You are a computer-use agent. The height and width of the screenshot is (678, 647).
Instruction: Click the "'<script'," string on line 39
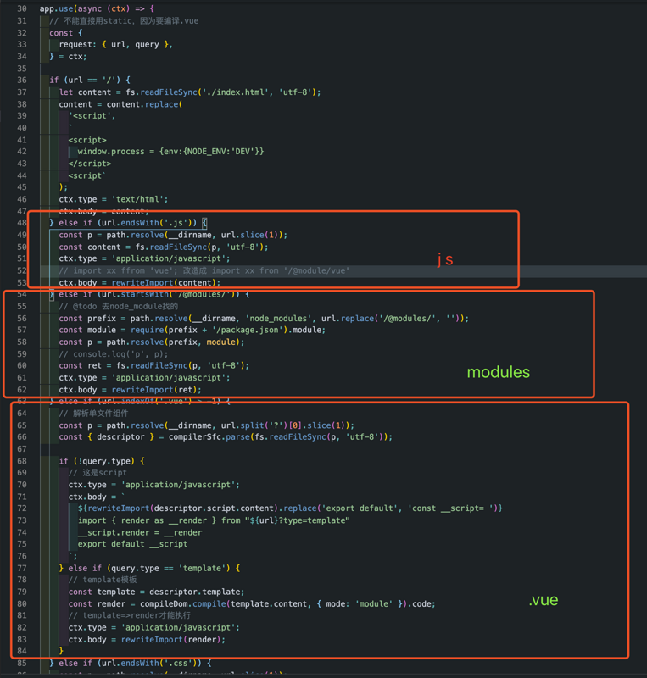tap(92, 116)
